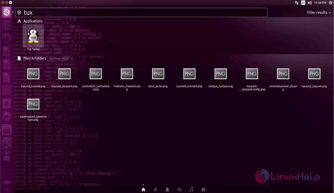This screenshot has height=193, width=334.
Task: Switch to the Applications lens
Action: click(155, 190)
